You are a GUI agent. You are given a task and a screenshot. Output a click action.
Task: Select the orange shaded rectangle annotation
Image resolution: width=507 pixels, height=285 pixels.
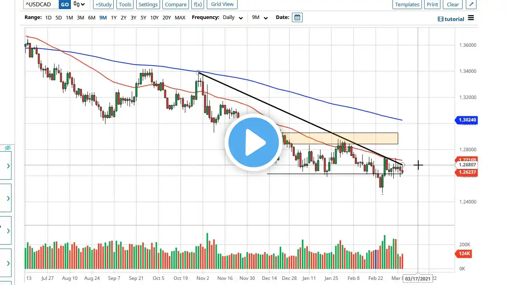340,138
